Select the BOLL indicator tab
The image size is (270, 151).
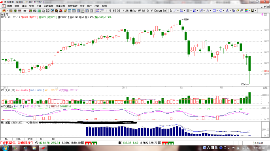coord(18,139)
